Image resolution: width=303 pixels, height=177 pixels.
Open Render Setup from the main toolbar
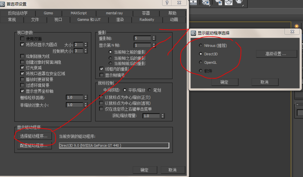219,2
